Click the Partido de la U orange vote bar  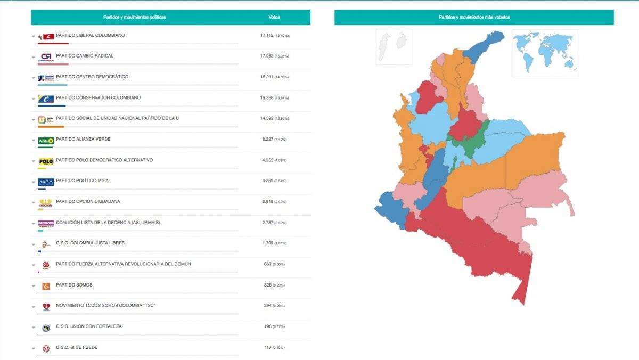click(51, 126)
